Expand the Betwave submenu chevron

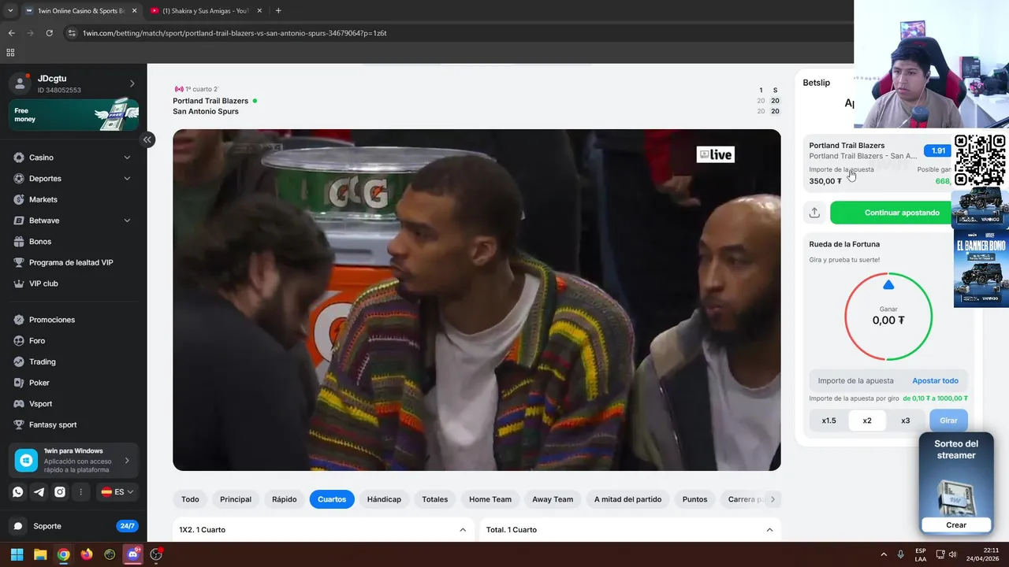[127, 220]
